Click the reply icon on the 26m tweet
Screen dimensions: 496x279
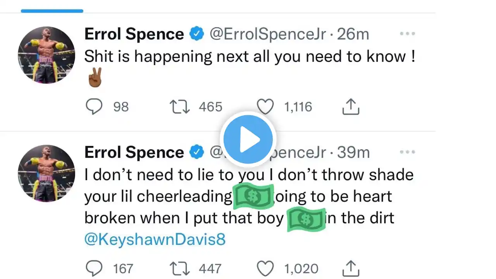(x=93, y=107)
